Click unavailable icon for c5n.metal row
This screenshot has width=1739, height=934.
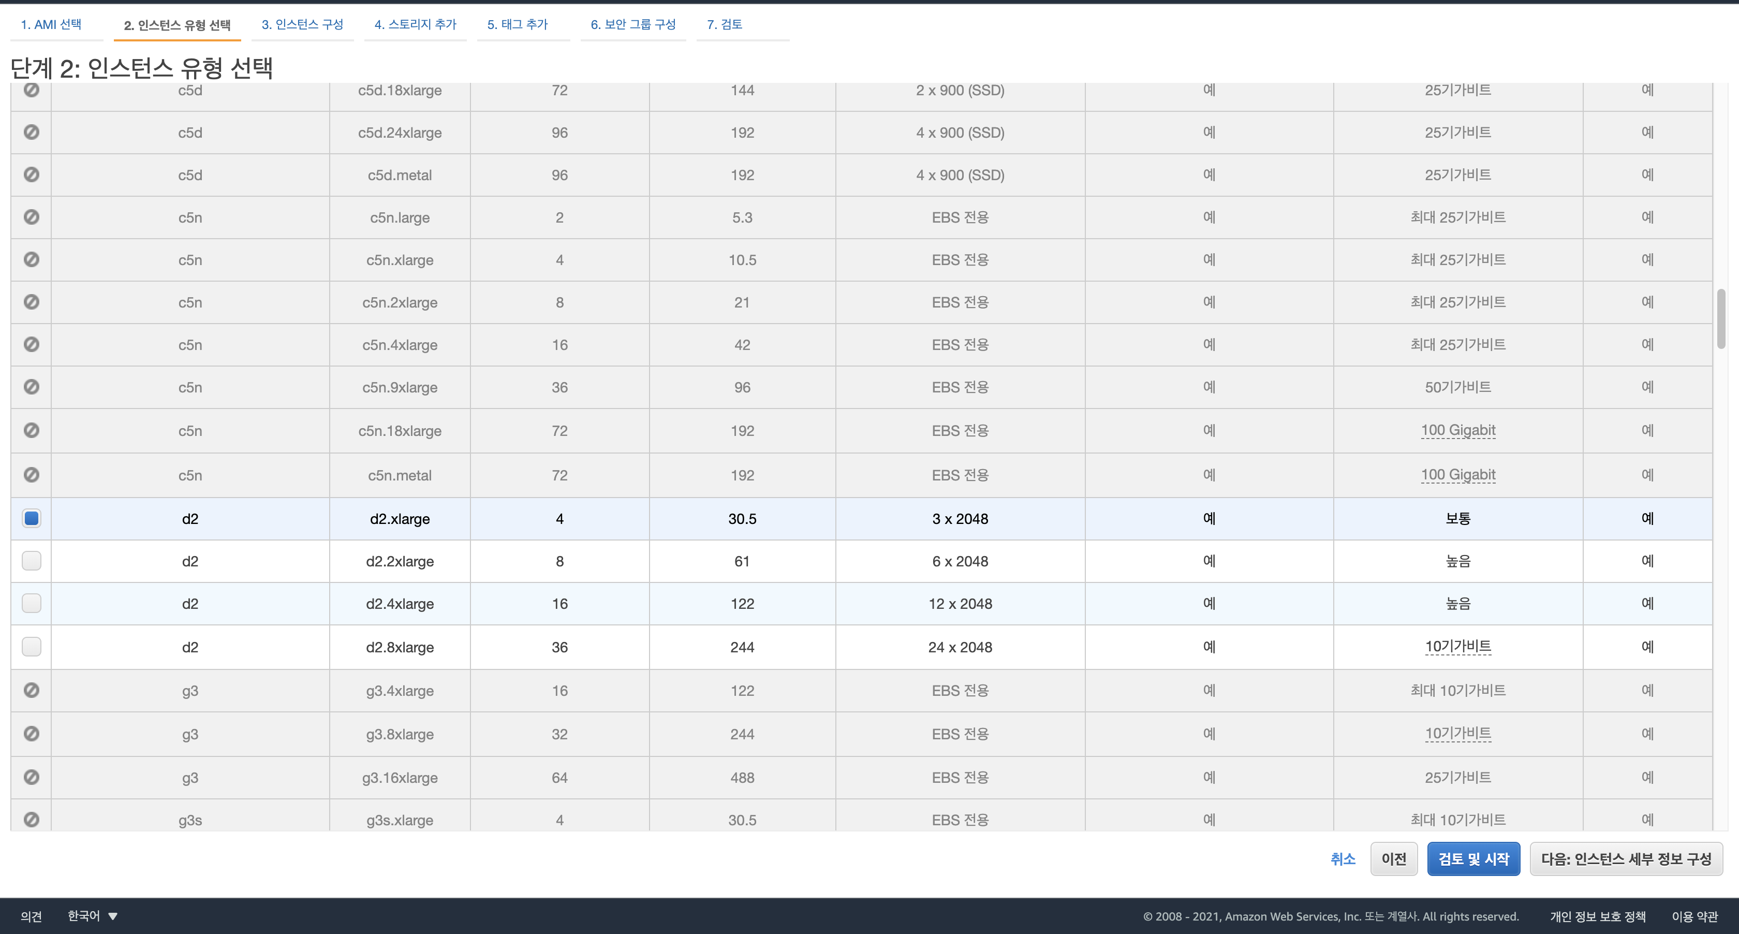click(31, 475)
